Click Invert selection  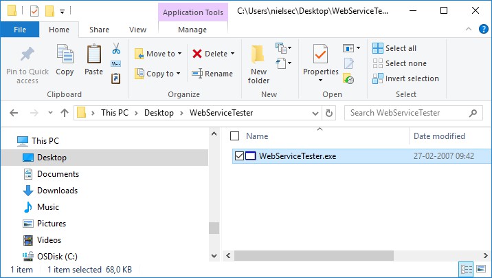[x=405, y=78]
